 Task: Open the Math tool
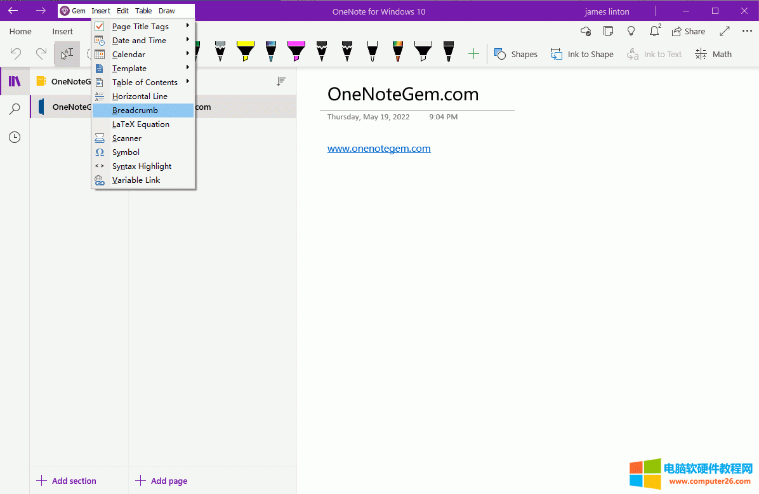tap(714, 55)
